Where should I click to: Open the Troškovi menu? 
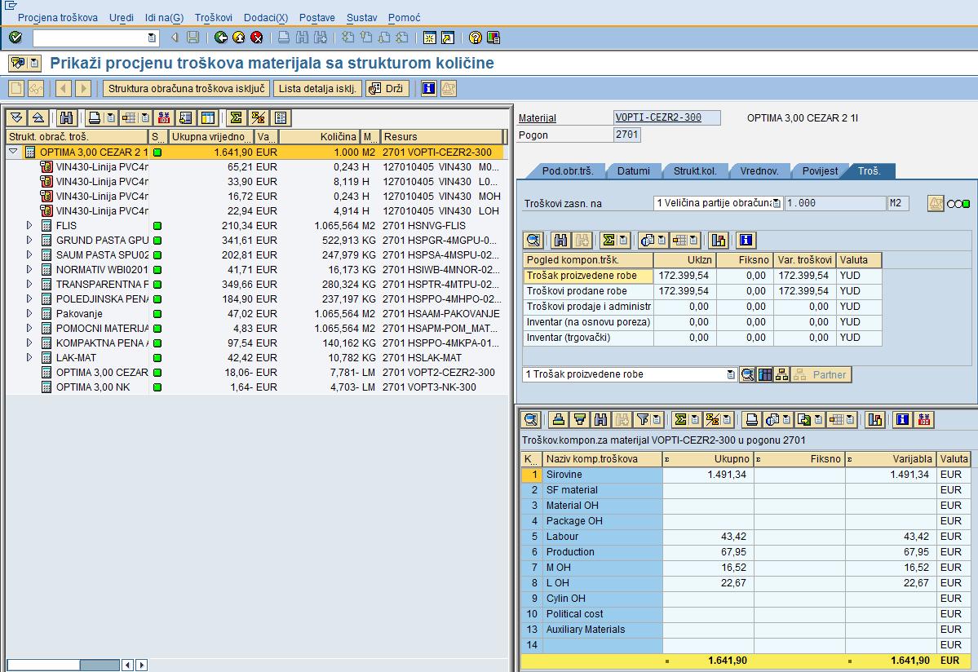coord(213,17)
